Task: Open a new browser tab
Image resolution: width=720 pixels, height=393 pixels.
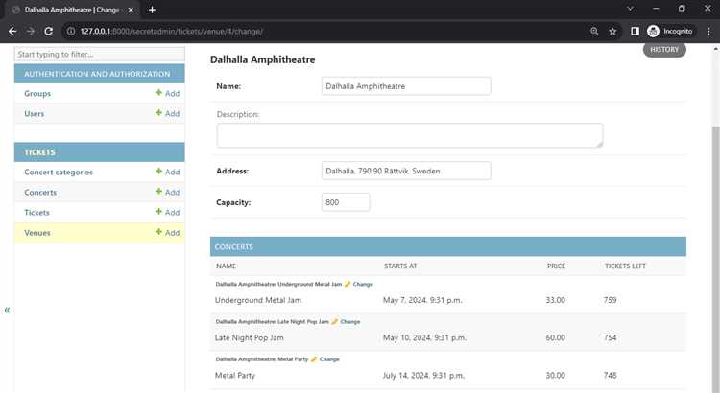Action: click(152, 10)
